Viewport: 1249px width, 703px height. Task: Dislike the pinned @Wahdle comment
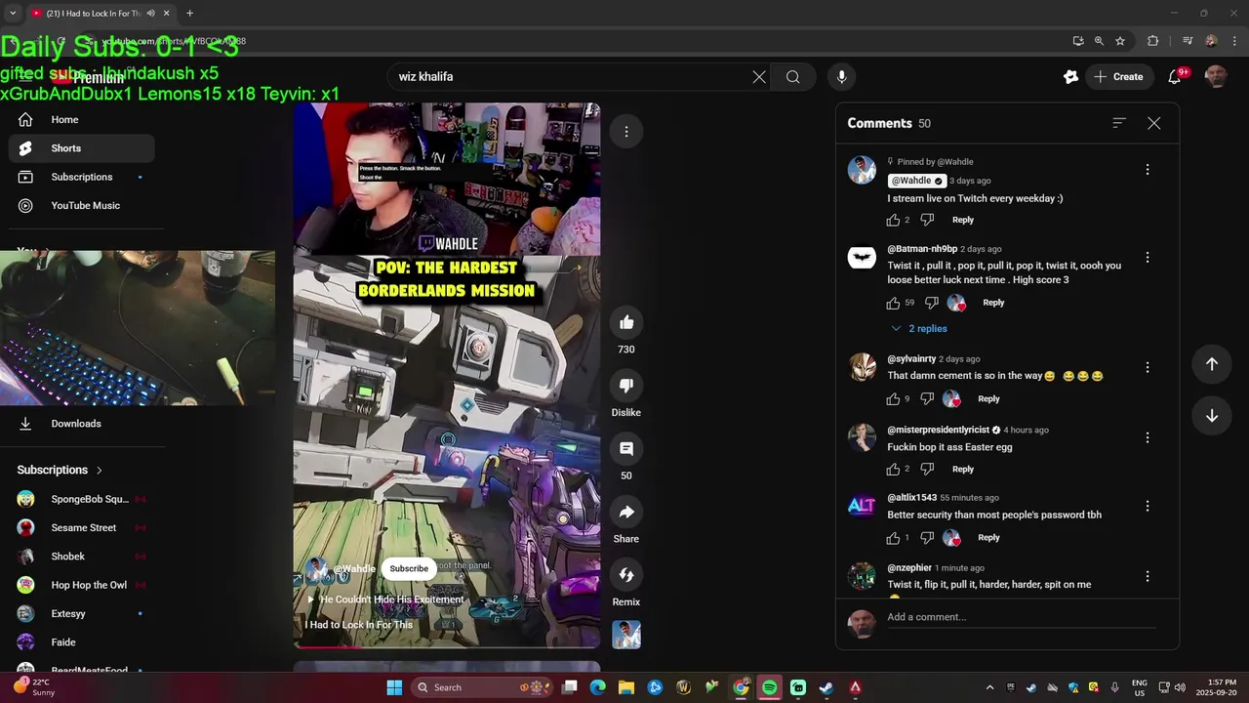tap(927, 220)
